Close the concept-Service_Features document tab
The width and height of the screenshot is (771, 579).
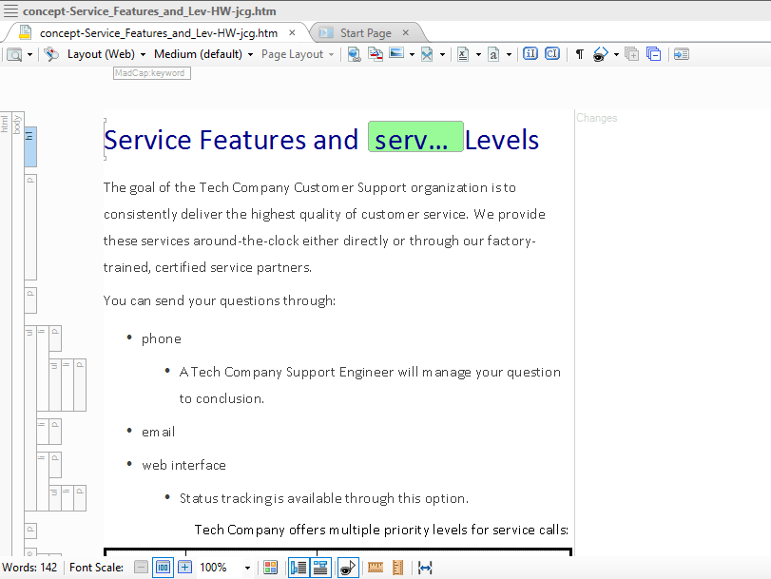pyautogui.click(x=293, y=33)
